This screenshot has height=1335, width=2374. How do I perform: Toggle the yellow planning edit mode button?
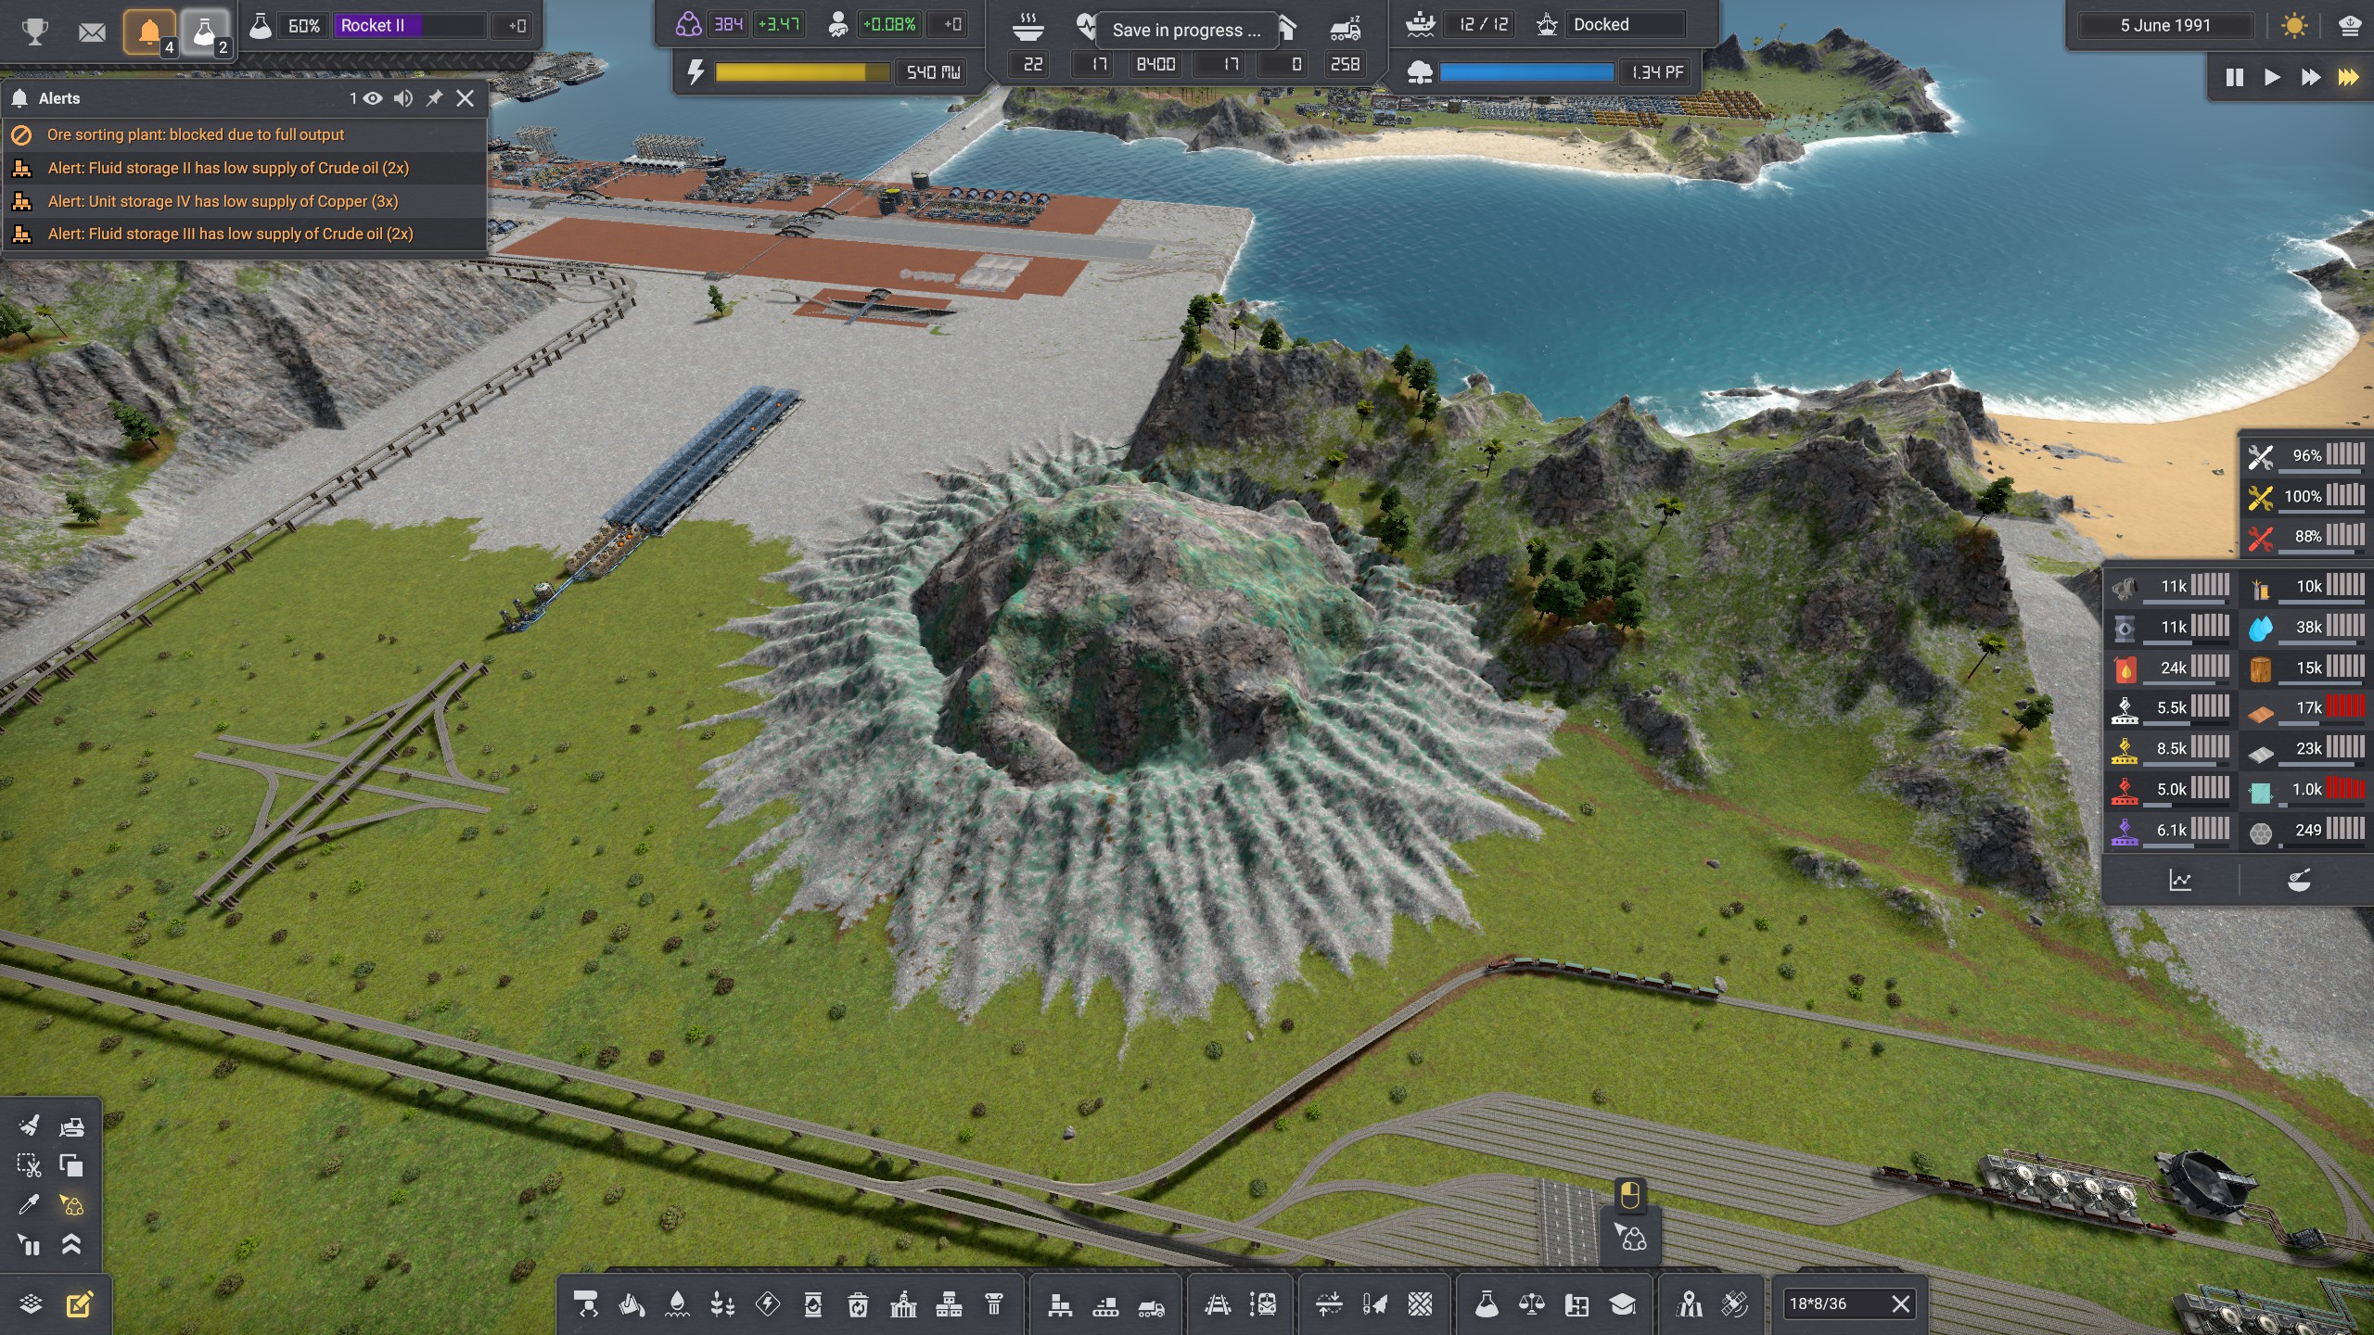click(x=80, y=1304)
